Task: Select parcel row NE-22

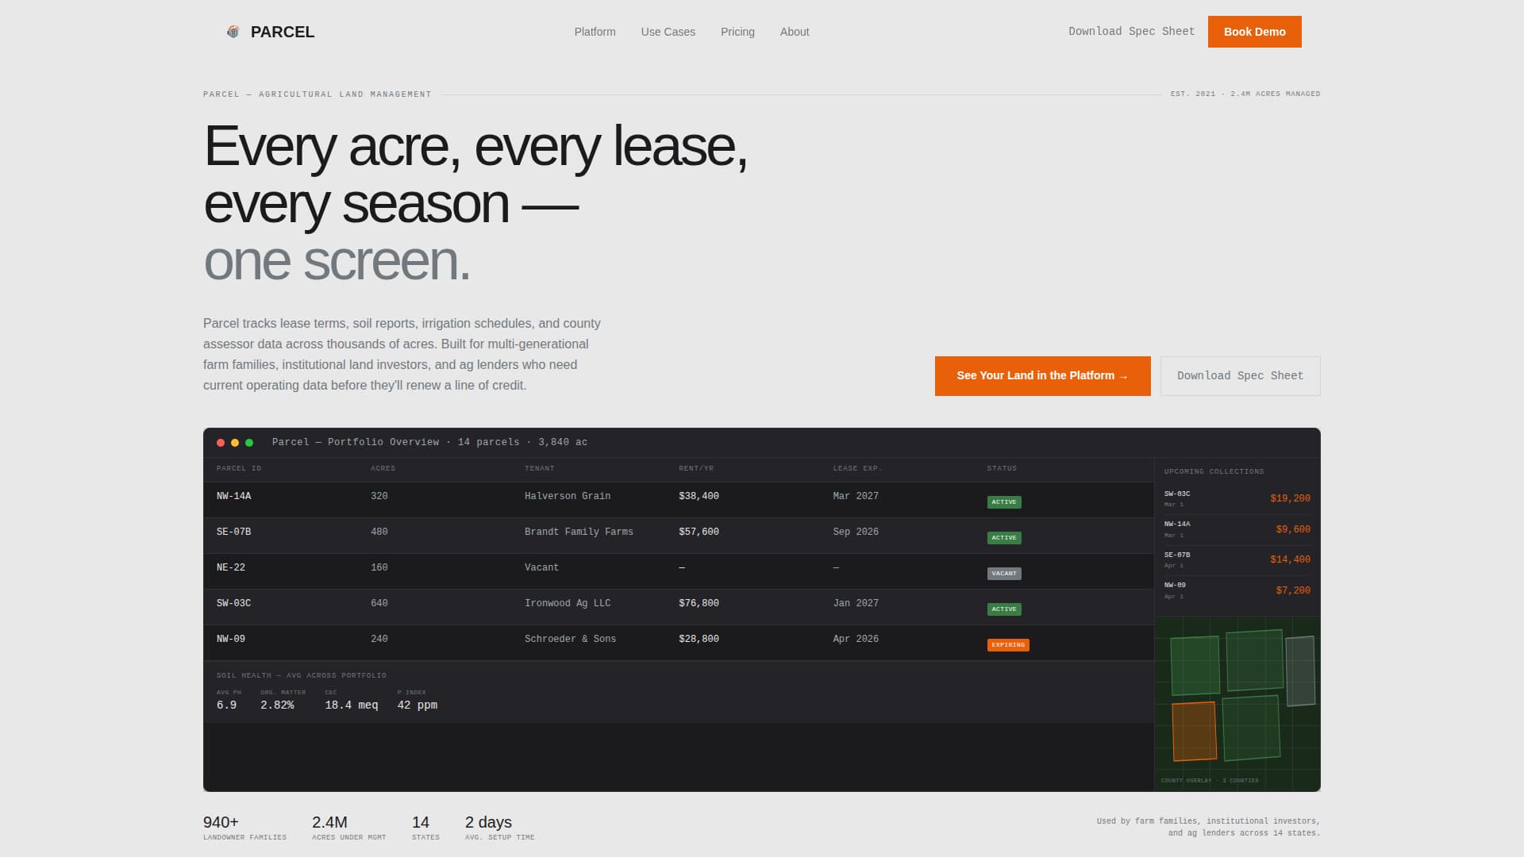Action: coord(679,571)
